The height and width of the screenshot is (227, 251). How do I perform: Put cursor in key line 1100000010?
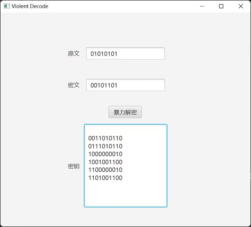click(105, 170)
